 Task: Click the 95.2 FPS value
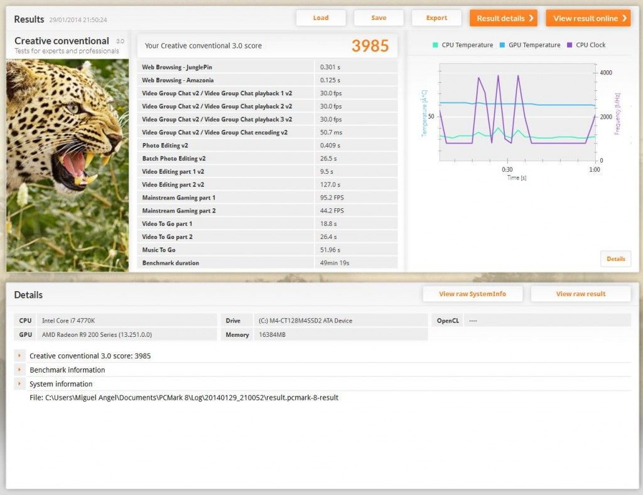[x=332, y=198]
